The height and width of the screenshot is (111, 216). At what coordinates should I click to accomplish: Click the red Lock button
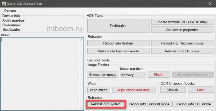[x=201, y=90]
